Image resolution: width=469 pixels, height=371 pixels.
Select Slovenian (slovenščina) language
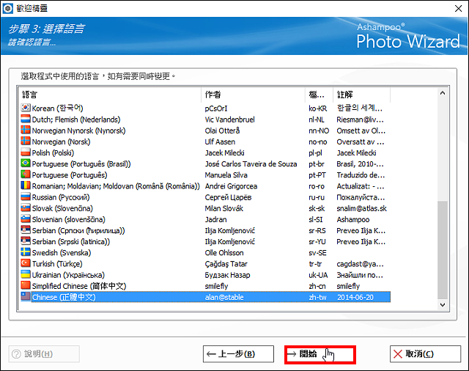tap(68, 219)
